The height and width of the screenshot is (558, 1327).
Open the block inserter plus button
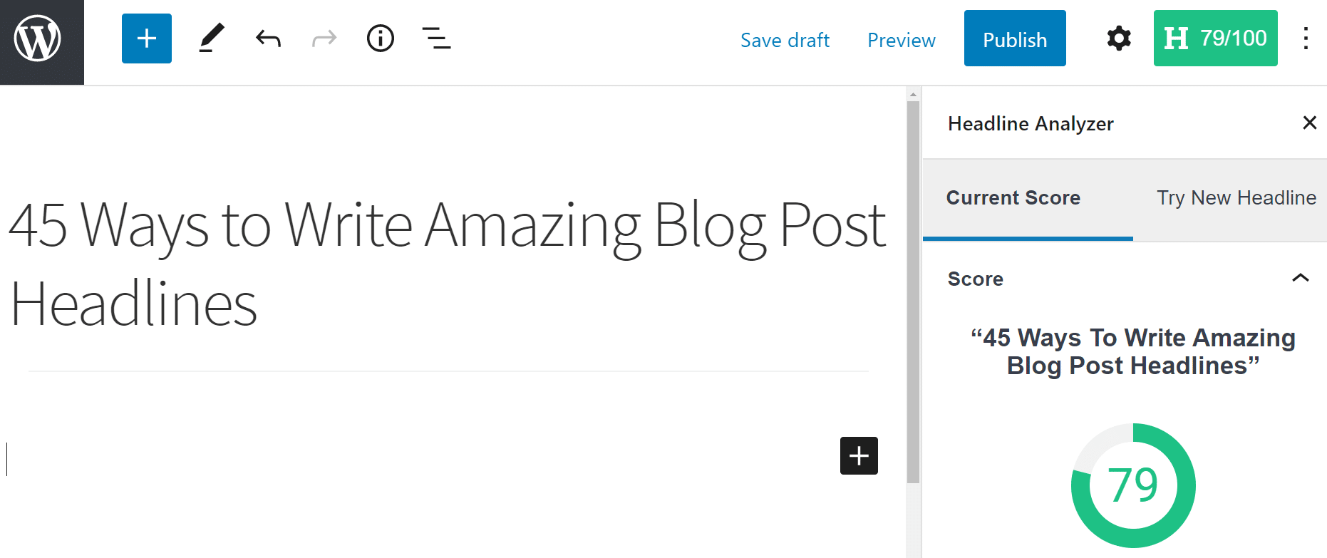tap(147, 38)
